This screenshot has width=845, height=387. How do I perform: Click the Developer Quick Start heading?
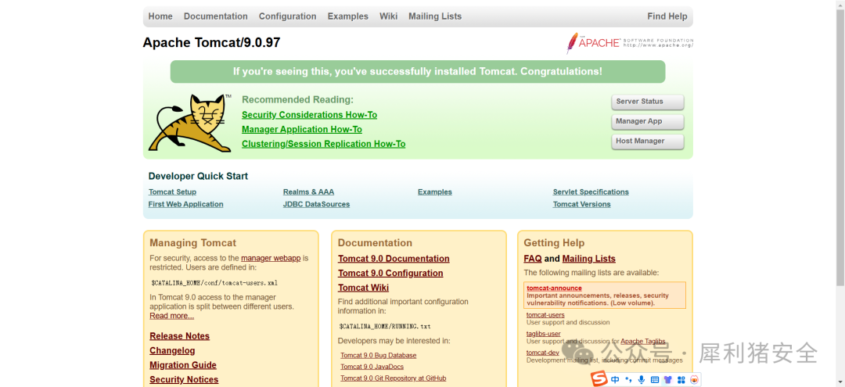pyautogui.click(x=198, y=176)
